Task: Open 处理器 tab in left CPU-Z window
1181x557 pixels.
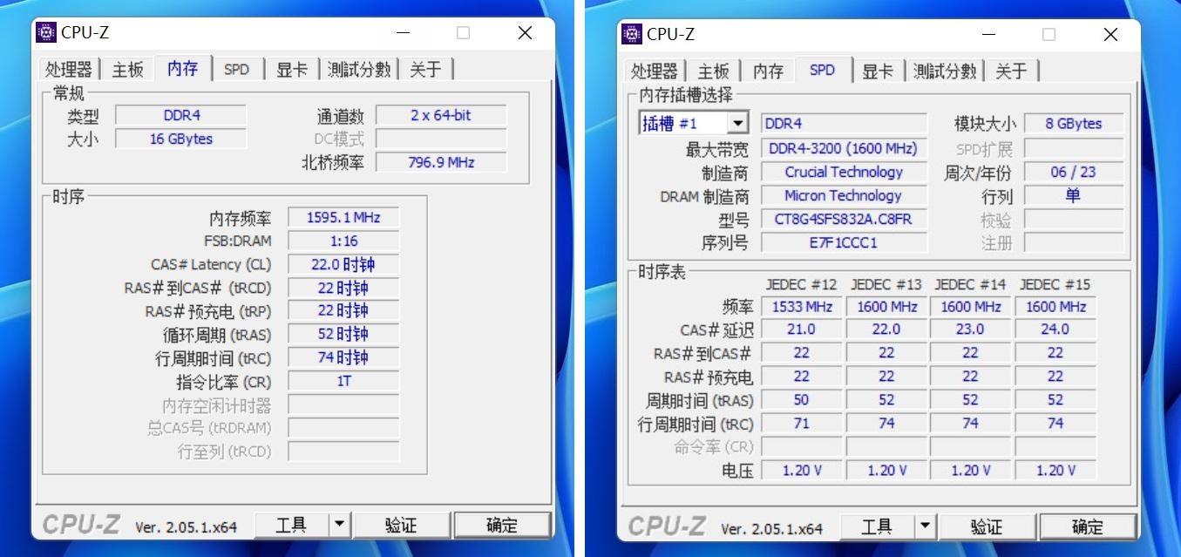Action: [x=69, y=70]
